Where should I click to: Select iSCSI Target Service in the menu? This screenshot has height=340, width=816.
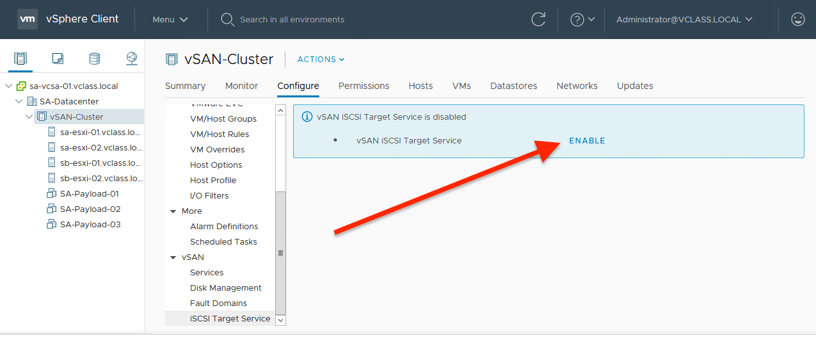coord(220,319)
